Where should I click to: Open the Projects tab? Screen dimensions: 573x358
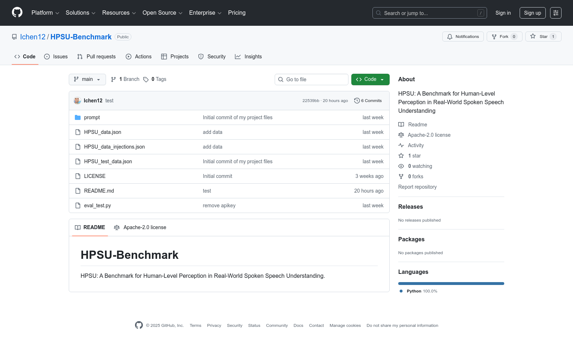[175, 57]
